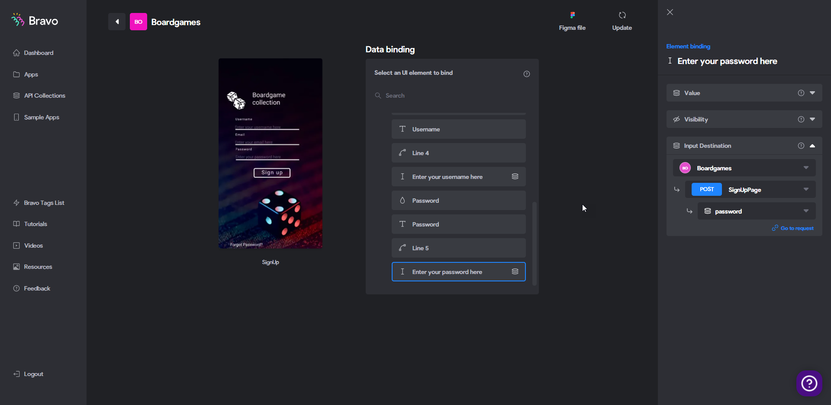Click the Update refresh icon
This screenshot has width=831, height=405.
click(622, 15)
